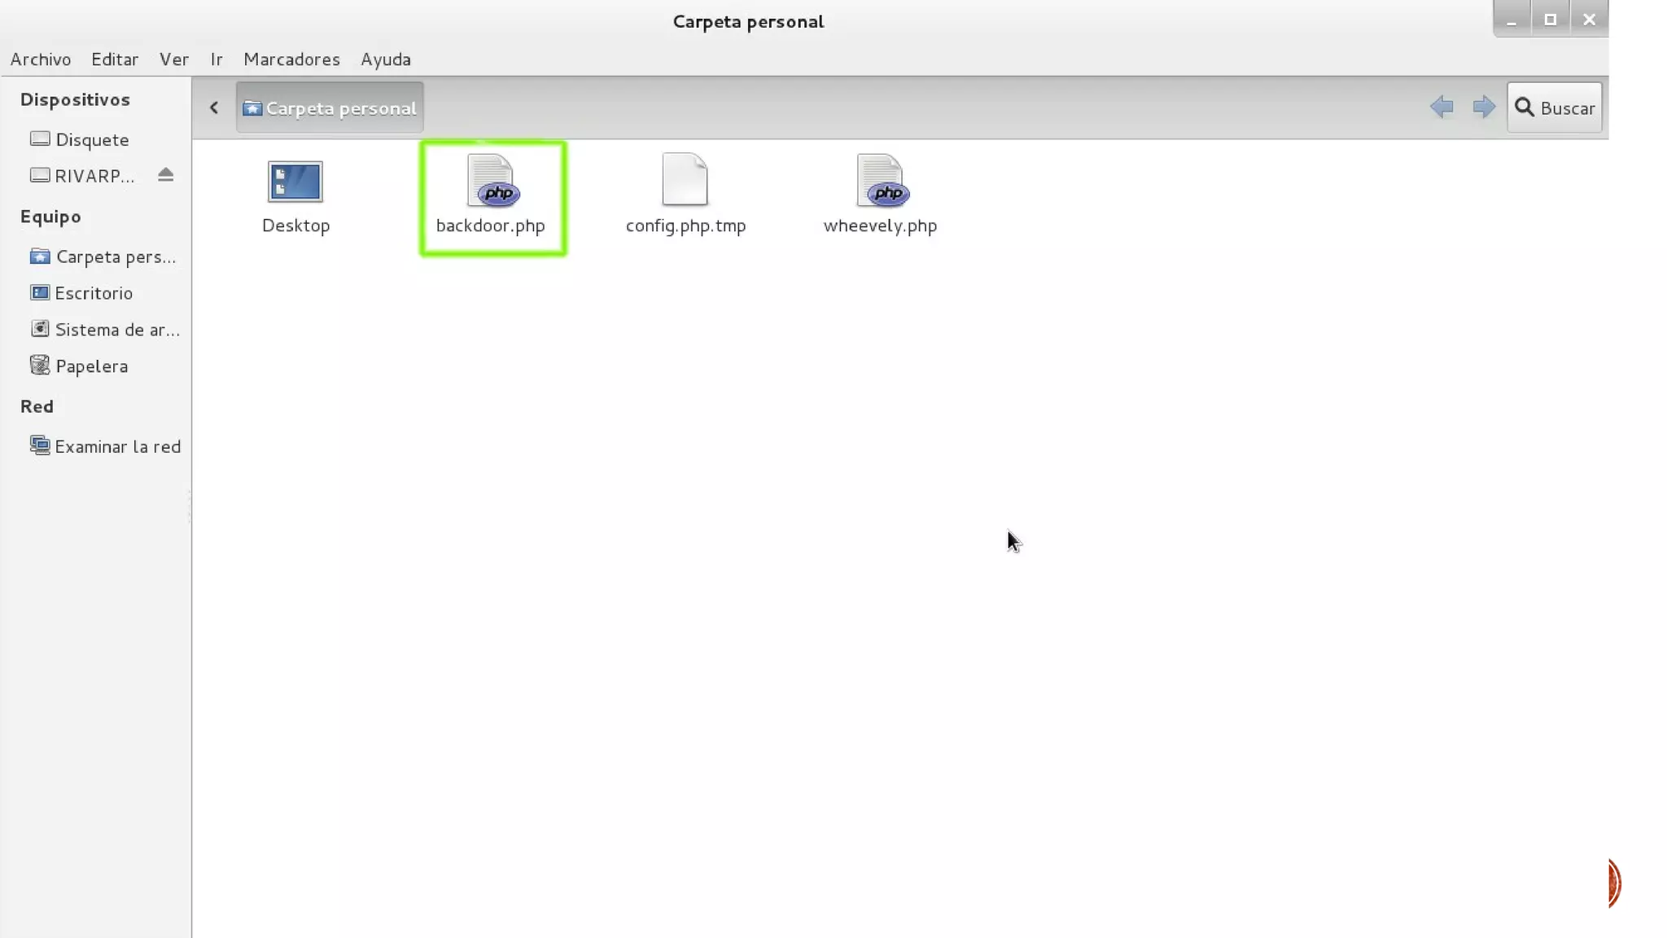
Task: Collapse path bar with left chevron
Action: click(214, 107)
